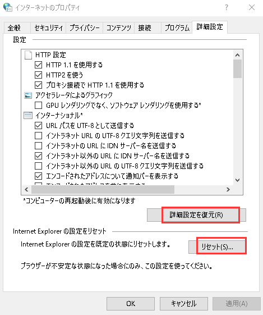This screenshot has width=263, height=315.
Task: Toggle the HTTP2 を使う checkbox
Action: [38, 75]
